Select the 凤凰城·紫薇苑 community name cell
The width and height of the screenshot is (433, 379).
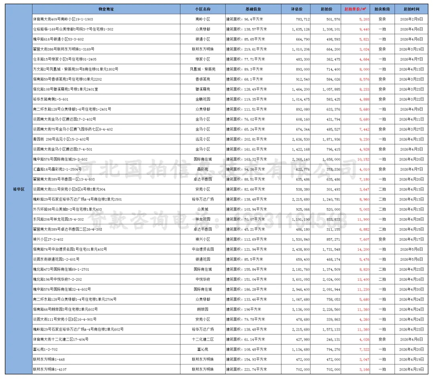pos(203,69)
